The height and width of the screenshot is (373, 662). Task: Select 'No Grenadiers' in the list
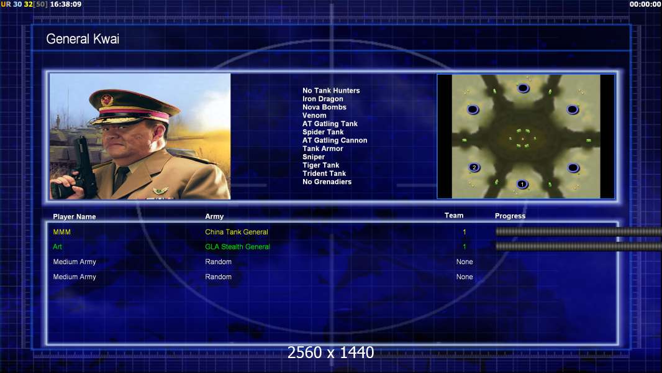[327, 182]
